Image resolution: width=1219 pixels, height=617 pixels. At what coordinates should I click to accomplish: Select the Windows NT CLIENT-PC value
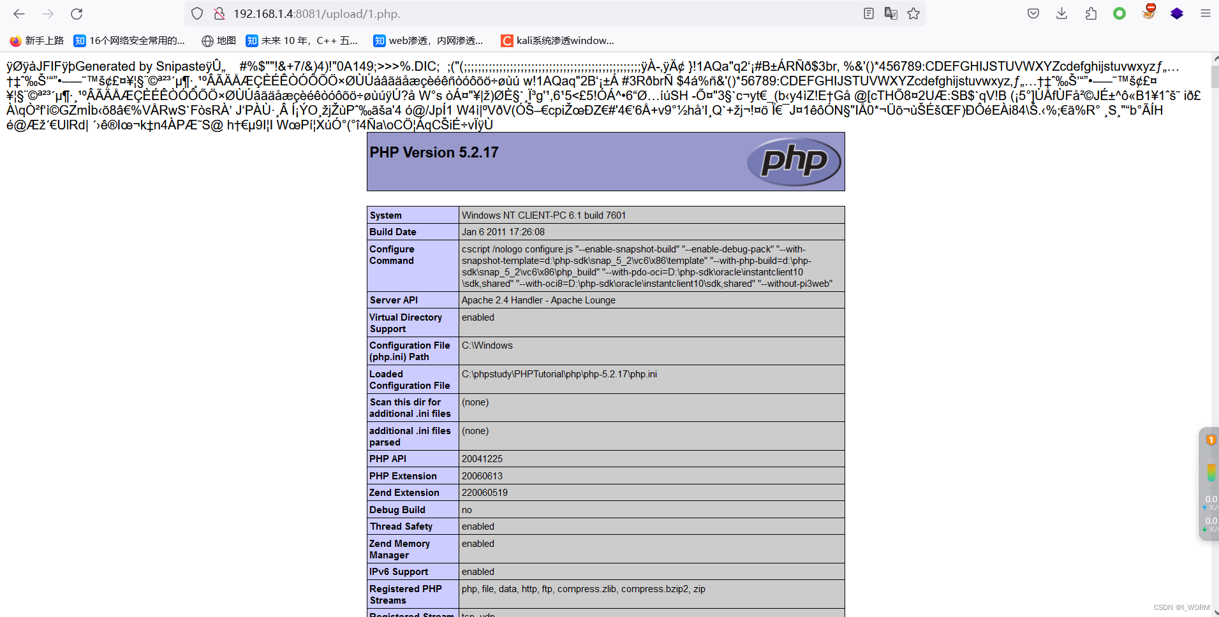click(x=543, y=215)
